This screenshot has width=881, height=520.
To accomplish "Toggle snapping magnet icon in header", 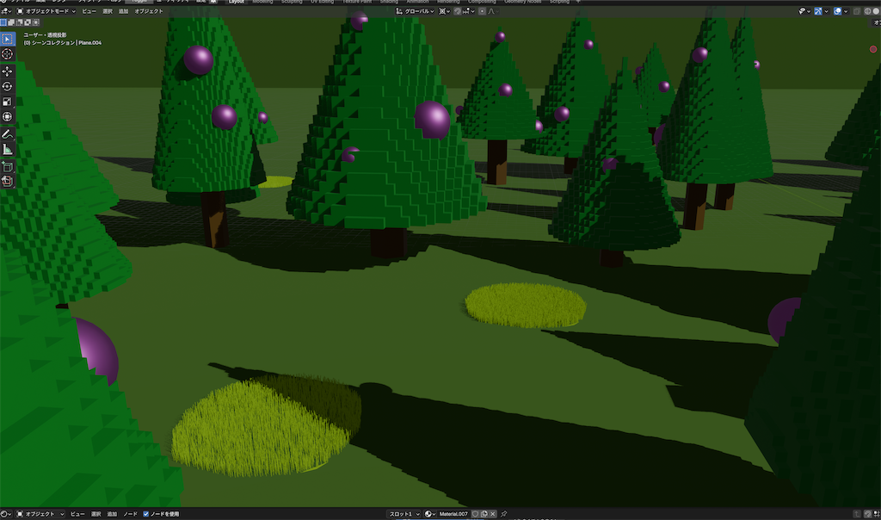I will [458, 11].
